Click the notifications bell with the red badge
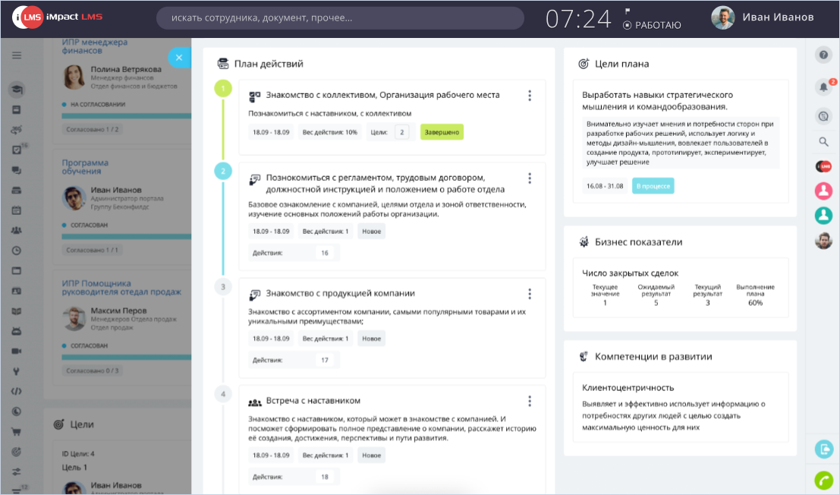840x495 pixels. pyautogui.click(x=823, y=87)
